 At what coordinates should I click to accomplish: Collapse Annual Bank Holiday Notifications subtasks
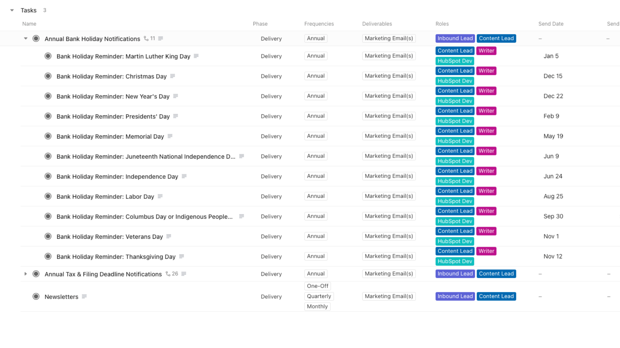coord(26,38)
